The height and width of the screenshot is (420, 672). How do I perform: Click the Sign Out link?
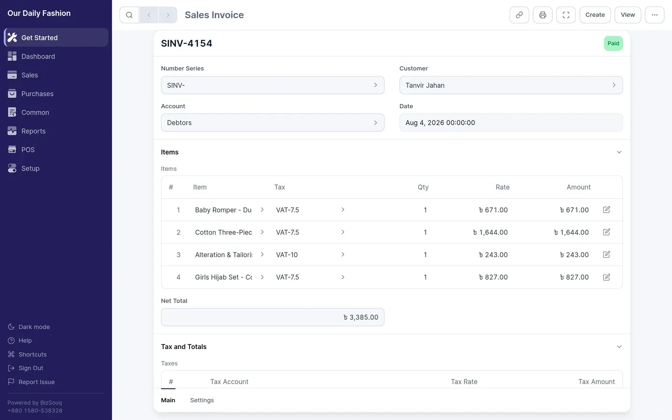(31, 368)
